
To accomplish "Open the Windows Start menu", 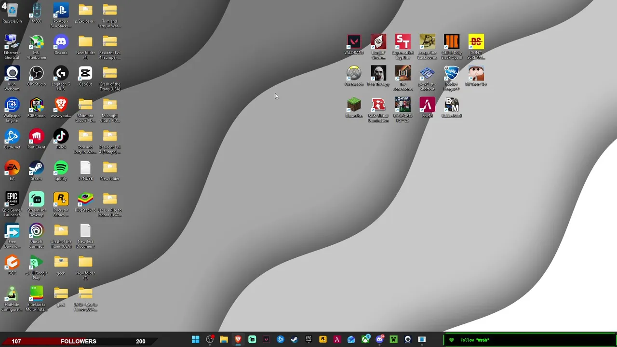I will (195, 340).
